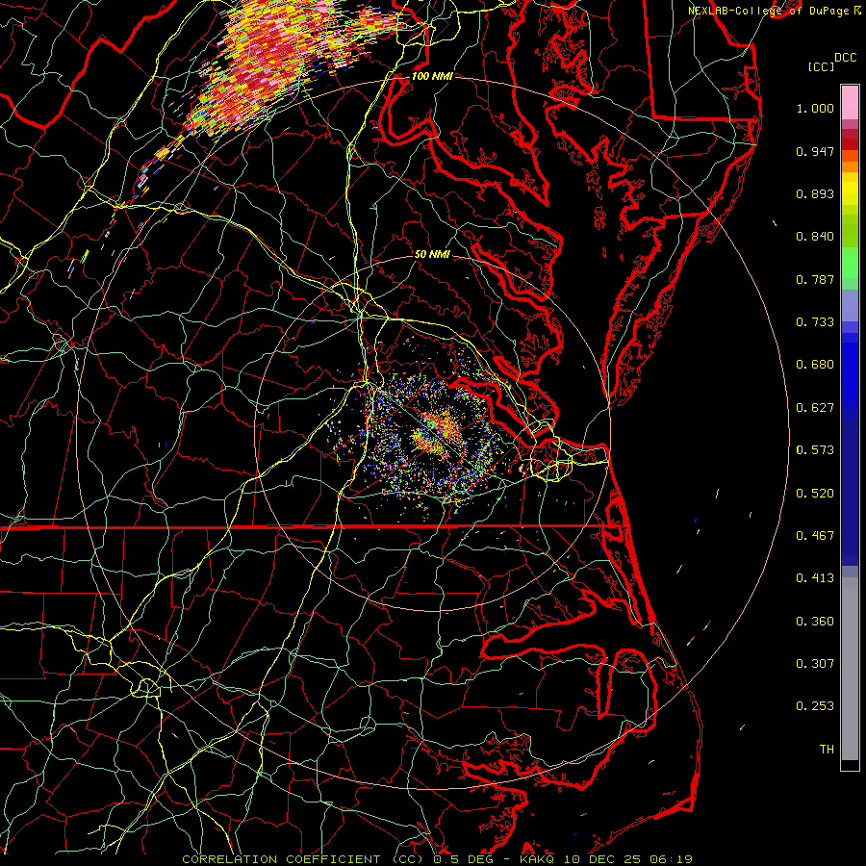Pick the bright green band of the color bar
This screenshot has width=866, height=866.
click(850, 263)
